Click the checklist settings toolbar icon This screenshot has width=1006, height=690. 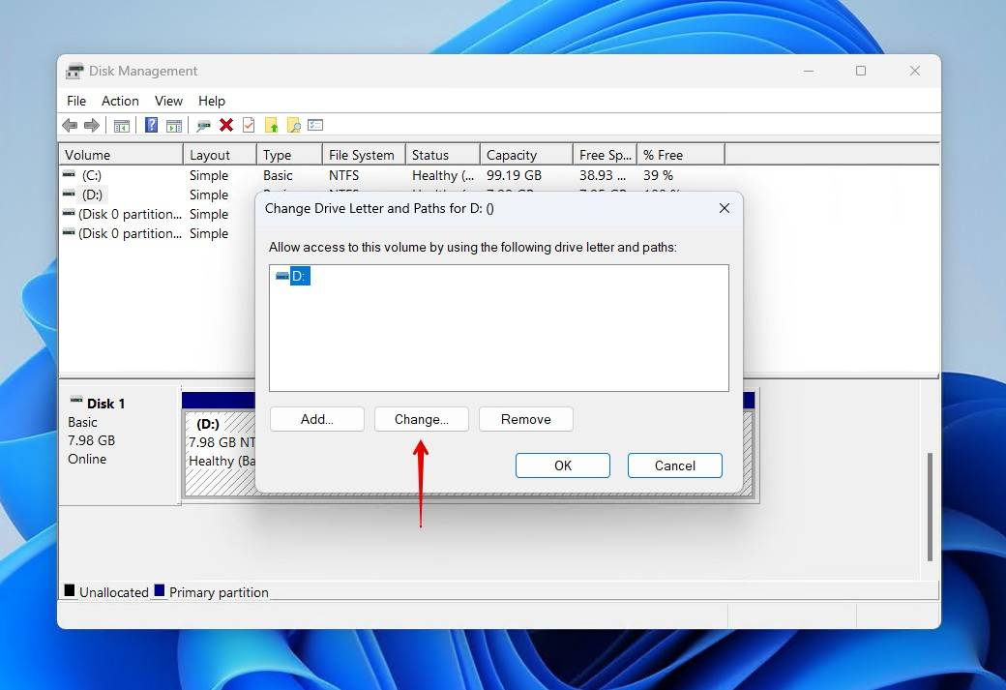315,125
